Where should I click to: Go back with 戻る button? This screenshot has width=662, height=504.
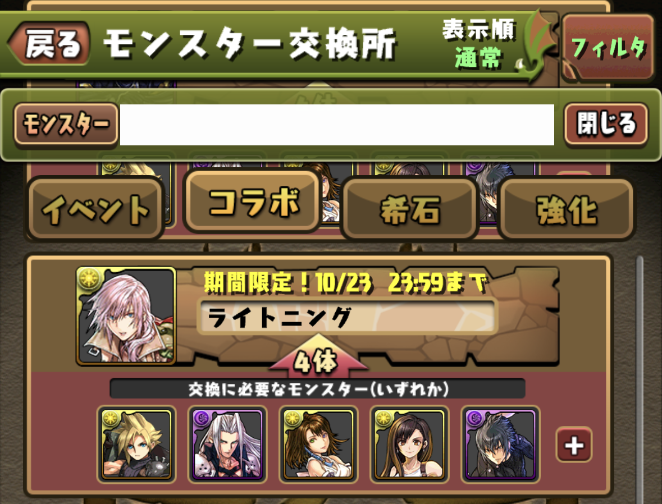click(49, 43)
